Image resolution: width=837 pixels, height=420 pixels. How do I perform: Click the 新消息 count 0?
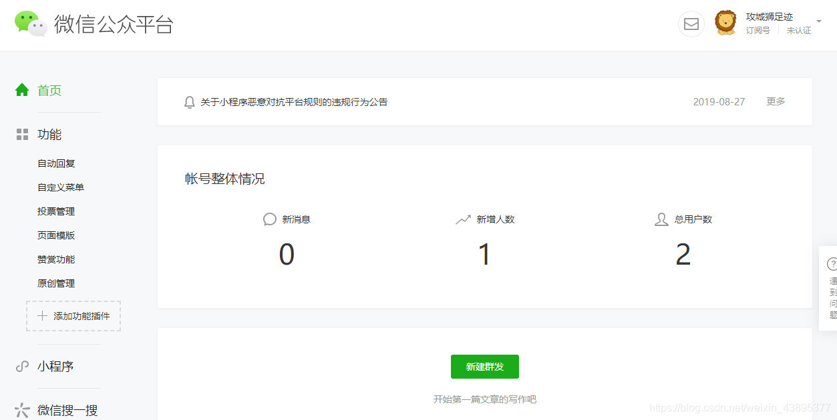pyautogui.click(x=287, y=255)
